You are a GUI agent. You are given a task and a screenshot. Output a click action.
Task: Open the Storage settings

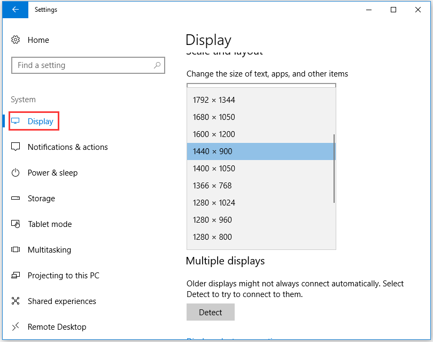tap(41, 199)
